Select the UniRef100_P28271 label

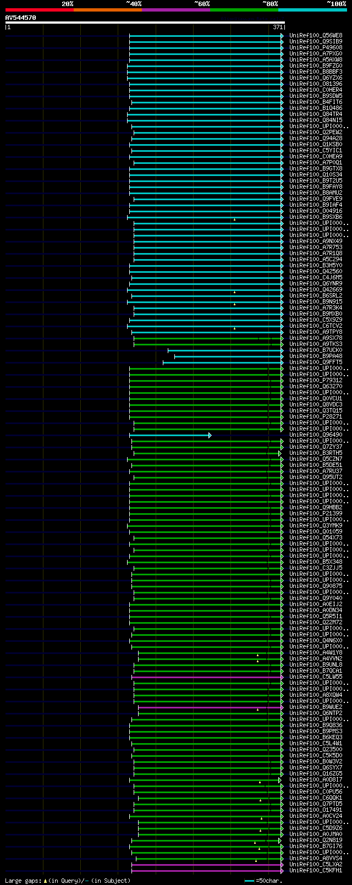pos(316,416)
